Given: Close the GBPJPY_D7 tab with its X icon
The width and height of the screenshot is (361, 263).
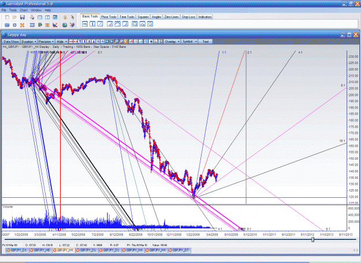Looking at the screenshot, I should (170, 250).
